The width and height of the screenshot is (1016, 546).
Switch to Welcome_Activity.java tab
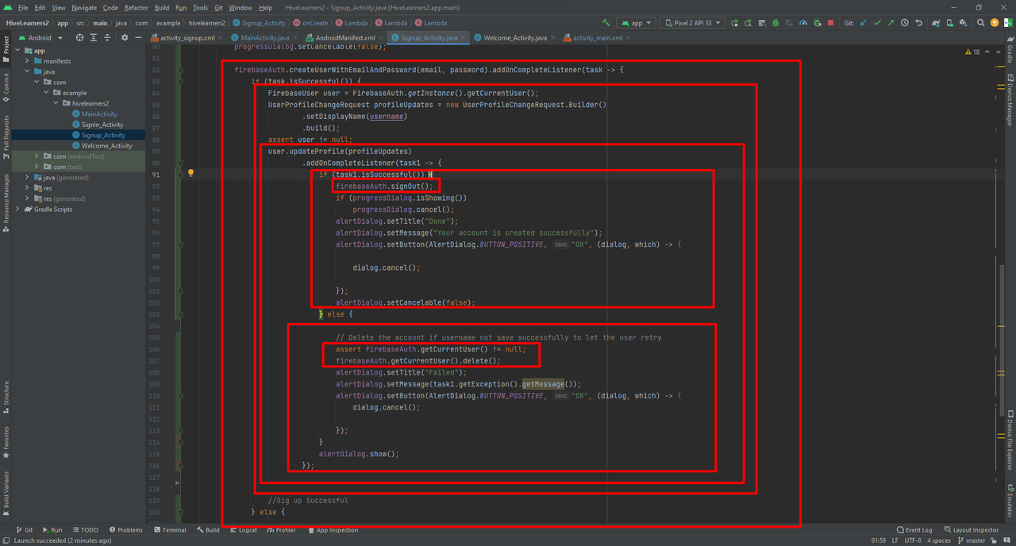click(x=514, y=37)
